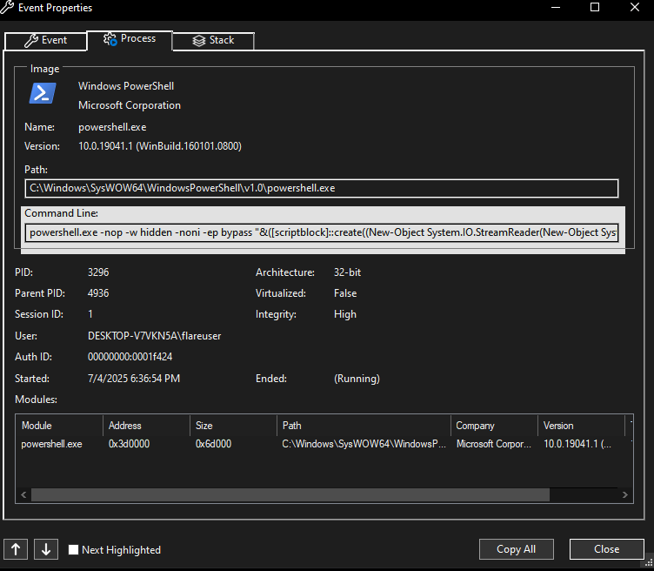The image size is (654, 571).
Task: Click the Copy All button
Action: [516, 549]
